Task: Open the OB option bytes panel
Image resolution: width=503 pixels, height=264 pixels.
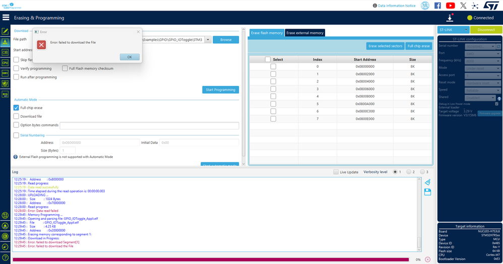Action: pyautogui.click(x=5, y=52)
